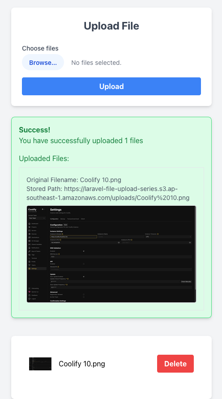222x399 pixels.
Task: Select the Servers icon in Coolify sidebar
Action: pos(30,230)
